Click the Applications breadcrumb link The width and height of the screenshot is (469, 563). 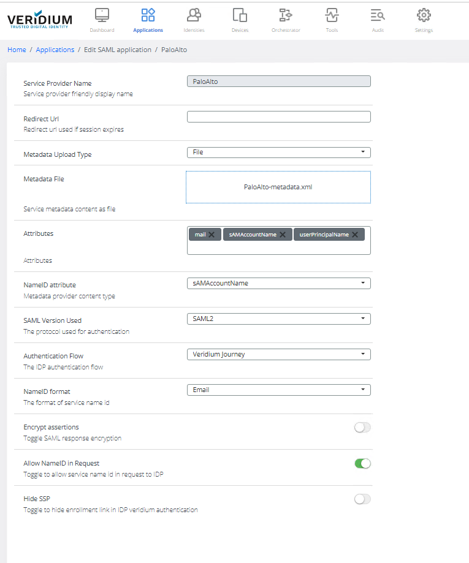coord(55,50)
